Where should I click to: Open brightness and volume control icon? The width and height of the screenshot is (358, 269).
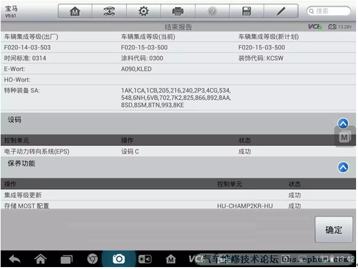click(145, 259)
